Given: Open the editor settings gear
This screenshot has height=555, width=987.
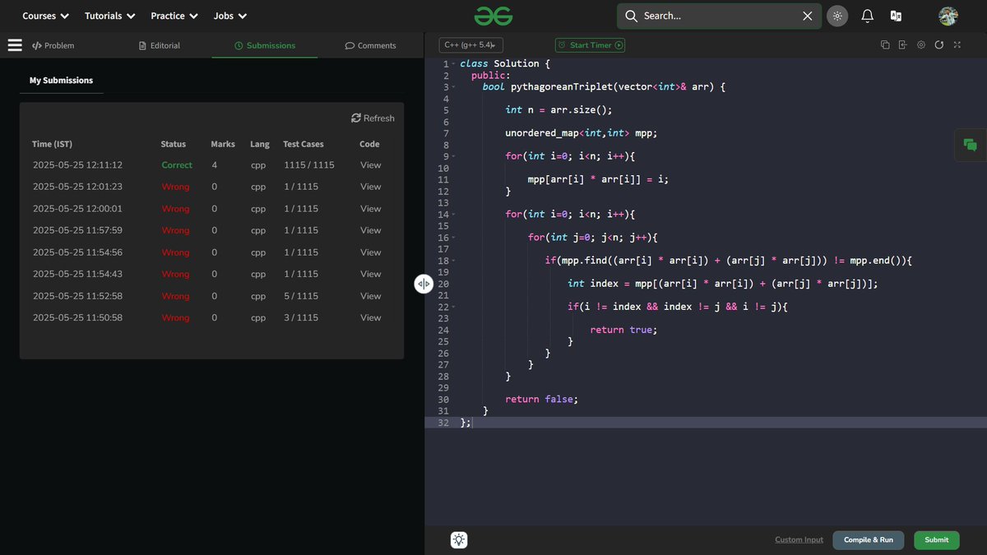Looking at the screenshot, I should [921, 45].
